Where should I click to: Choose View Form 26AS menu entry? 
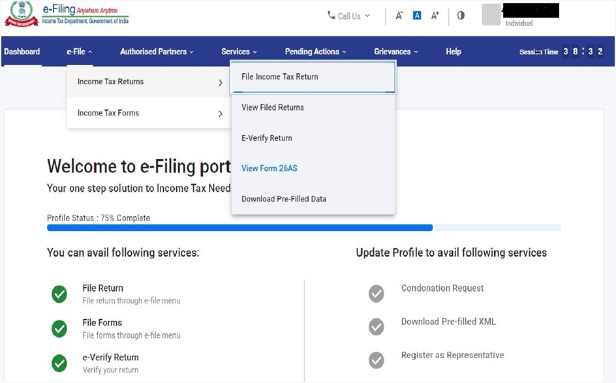pos(269,168)
